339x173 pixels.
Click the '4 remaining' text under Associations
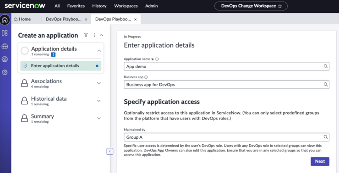(x=40, y=86)
